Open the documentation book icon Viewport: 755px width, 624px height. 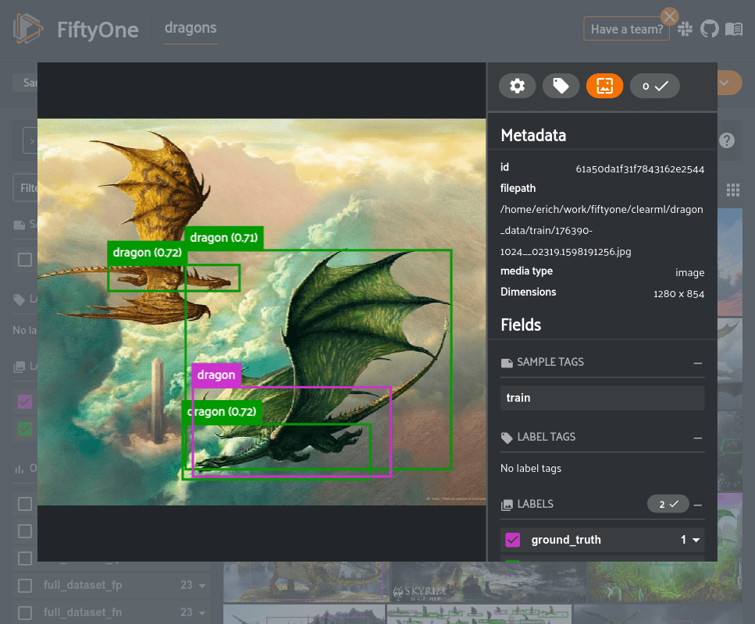pos(734,30)
